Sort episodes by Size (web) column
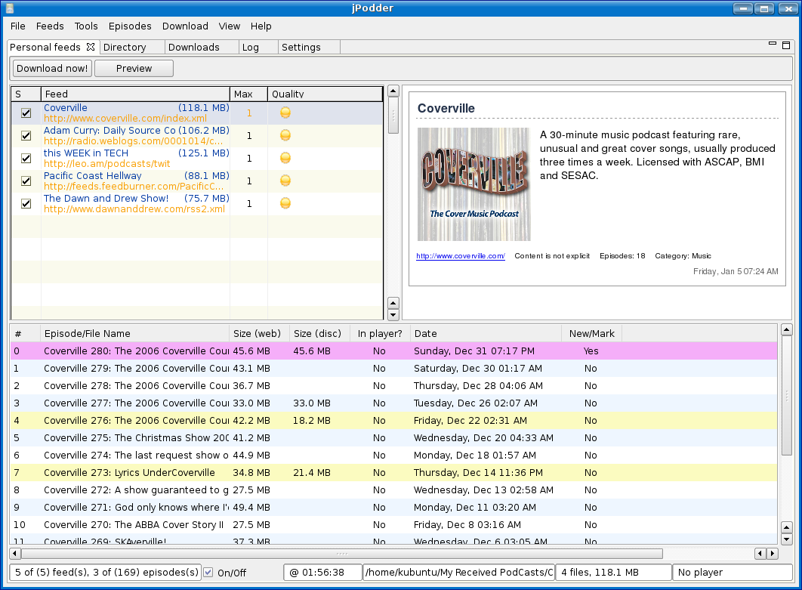The height and width of the screenshot is (590, 802). [259, 334]
